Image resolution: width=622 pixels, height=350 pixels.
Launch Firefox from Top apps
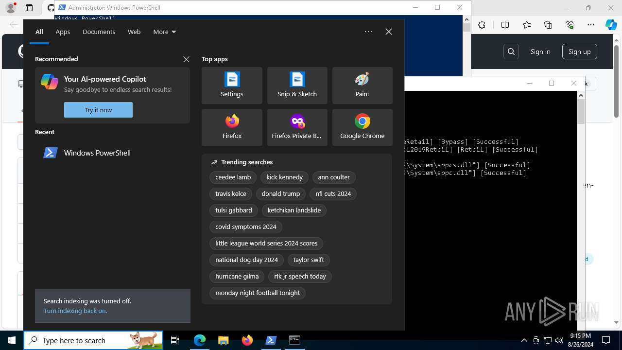(232, 127)
